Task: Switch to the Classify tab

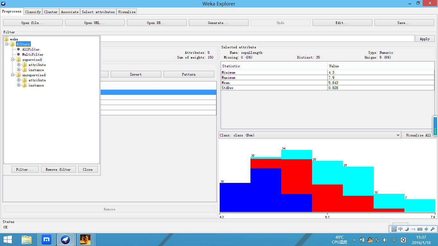Action: coord(33,12)
